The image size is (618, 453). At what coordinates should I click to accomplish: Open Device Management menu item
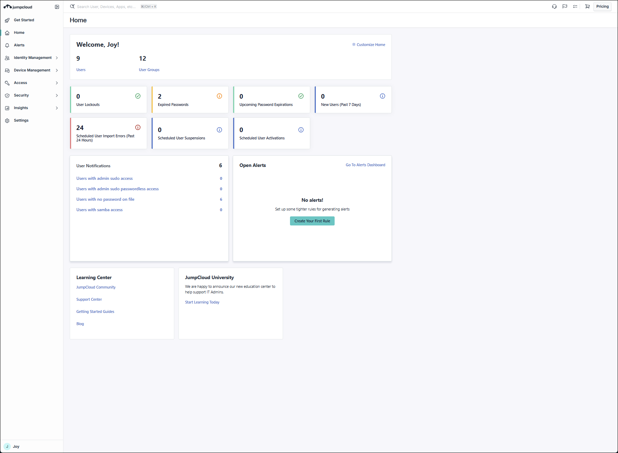(32, 70)
